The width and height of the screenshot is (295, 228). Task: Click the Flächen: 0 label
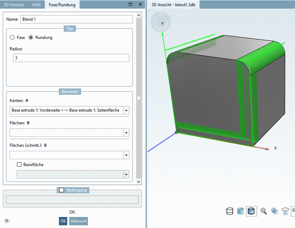coord(19,123)
